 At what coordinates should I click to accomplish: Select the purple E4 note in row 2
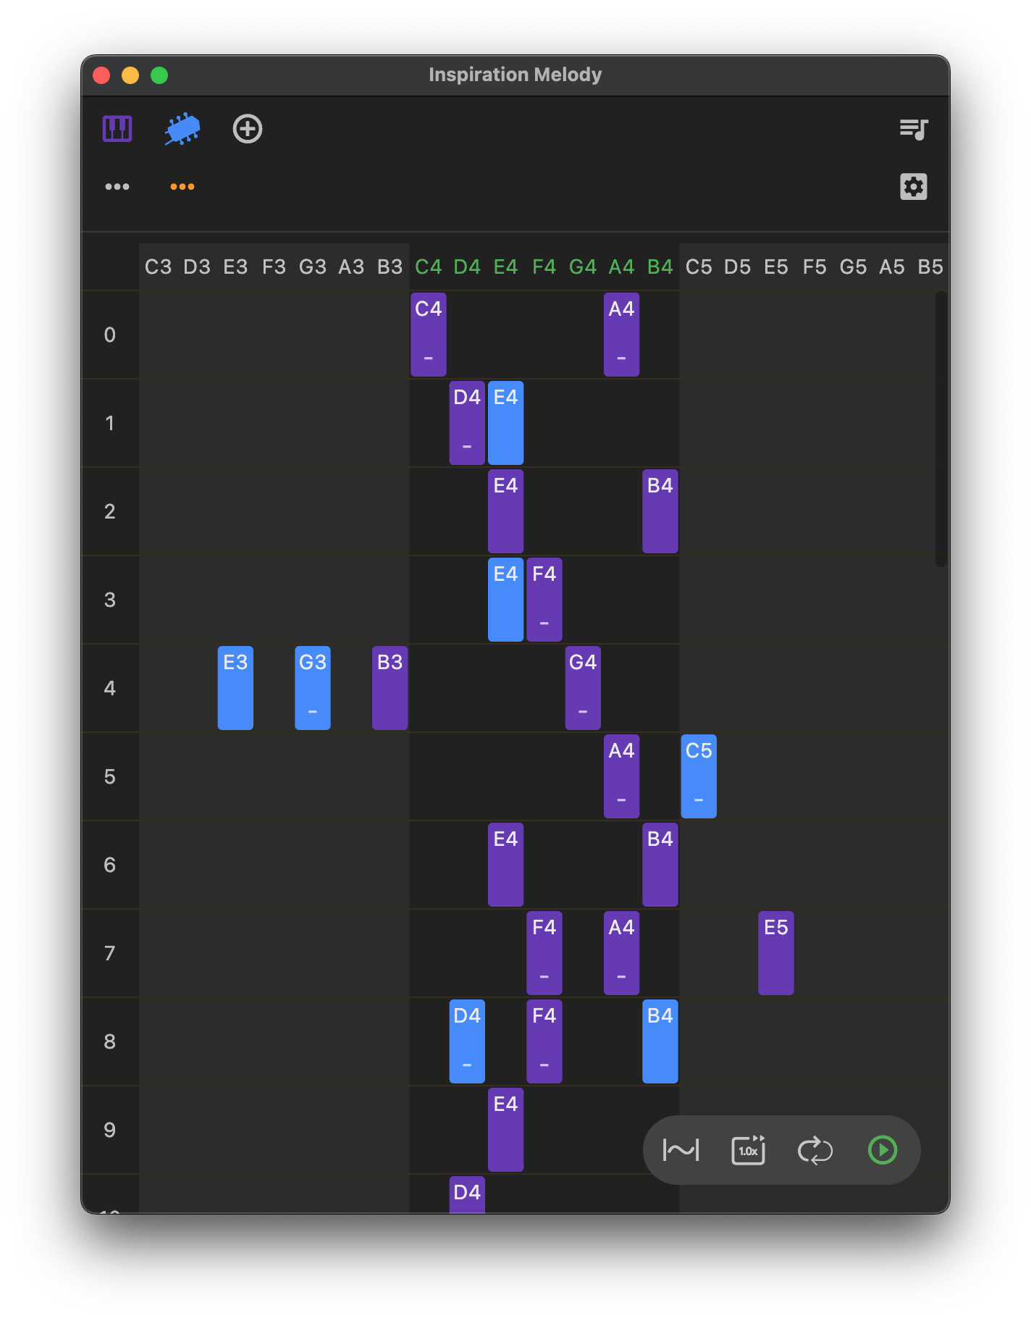click(506, 511)
